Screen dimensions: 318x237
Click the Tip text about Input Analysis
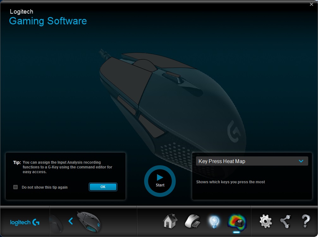coord(67,167)
